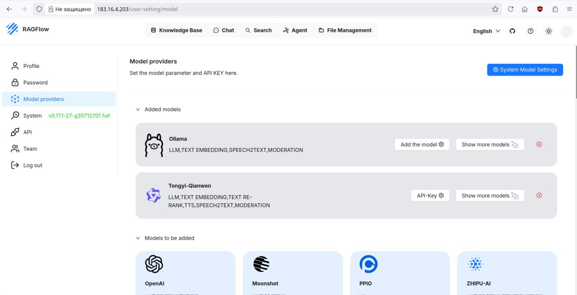Open the GitHub repository icon
Viewport: 577px width, 295px height.
tap(512, 31)
